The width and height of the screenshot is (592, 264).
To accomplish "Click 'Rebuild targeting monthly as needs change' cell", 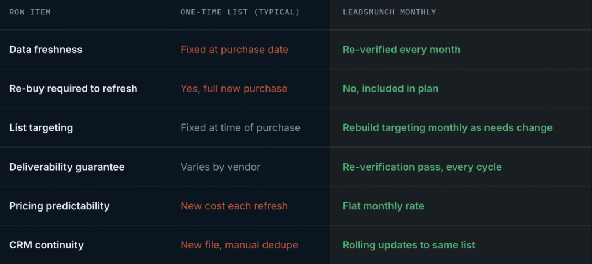I will pyautogui.click(x=447, y=127).
